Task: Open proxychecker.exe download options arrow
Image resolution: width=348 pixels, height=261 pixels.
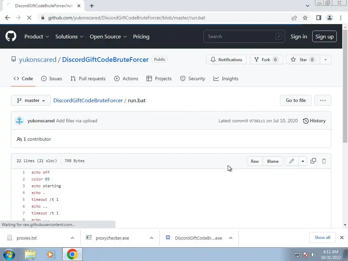Action: tap(152, 238)
